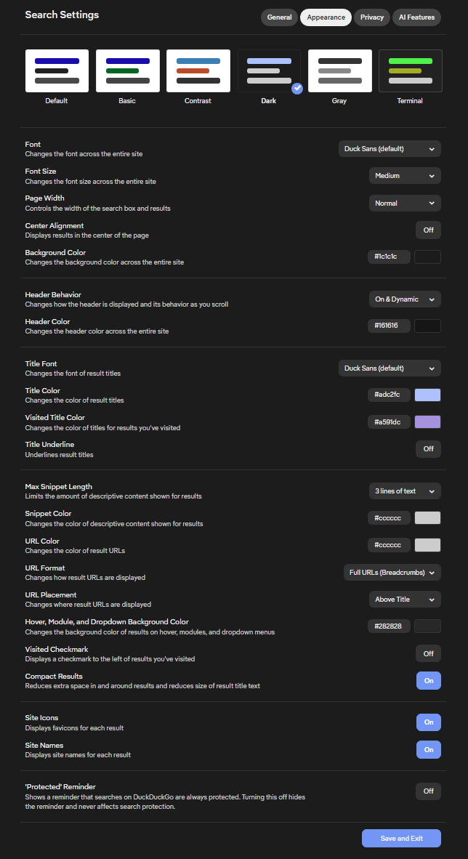Disable Compact Results toggle
The width and height of the screenshot is (468, 859).
tap(428, 680)
